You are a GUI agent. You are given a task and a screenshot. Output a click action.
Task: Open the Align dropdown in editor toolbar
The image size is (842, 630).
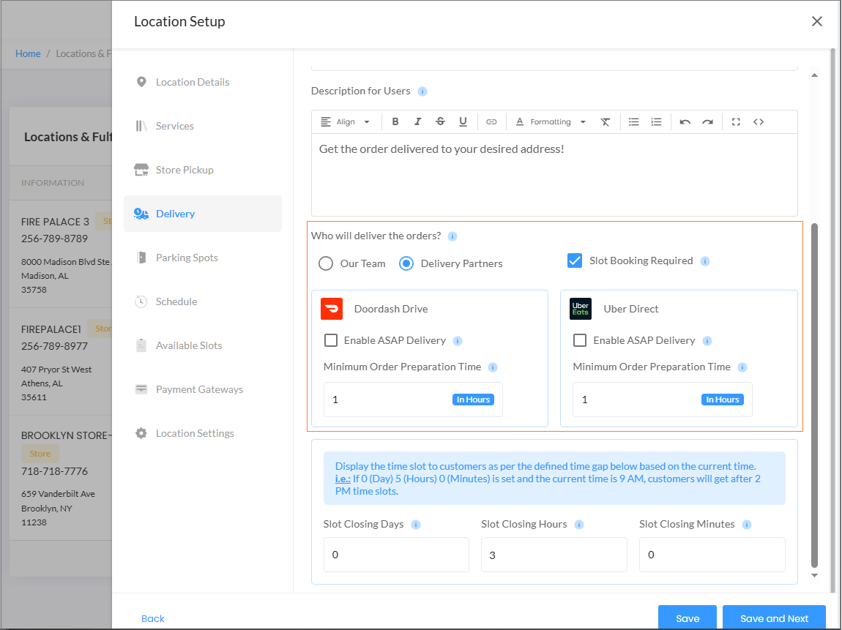point(346,121)
